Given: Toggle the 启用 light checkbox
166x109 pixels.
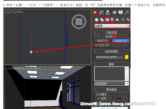Looking at the screenshot, I should point(99,98).
